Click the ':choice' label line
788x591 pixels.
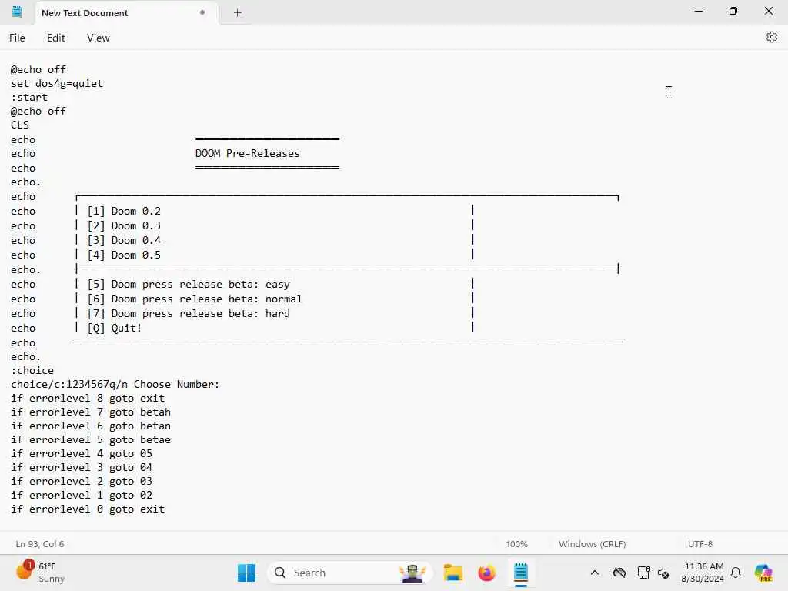coord(32,370)
